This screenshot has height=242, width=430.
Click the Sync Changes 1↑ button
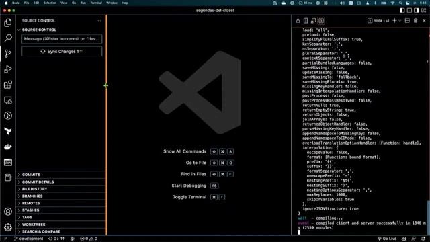coord(62,52)
